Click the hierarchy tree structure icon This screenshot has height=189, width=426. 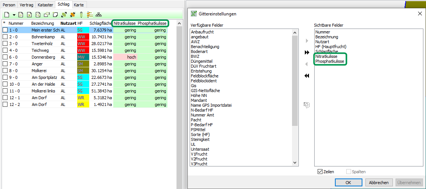[x=98, y=15]
